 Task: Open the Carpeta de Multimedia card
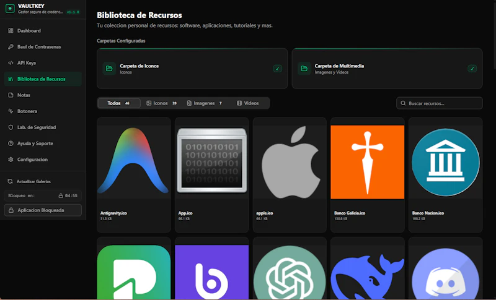[x=387, y=69]
